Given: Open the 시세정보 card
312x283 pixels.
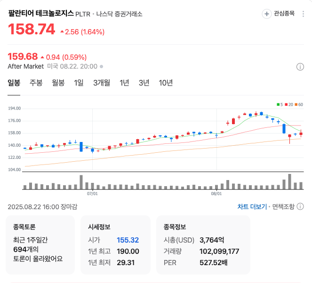Looking at the screenshot, I should tap(115, 245).
